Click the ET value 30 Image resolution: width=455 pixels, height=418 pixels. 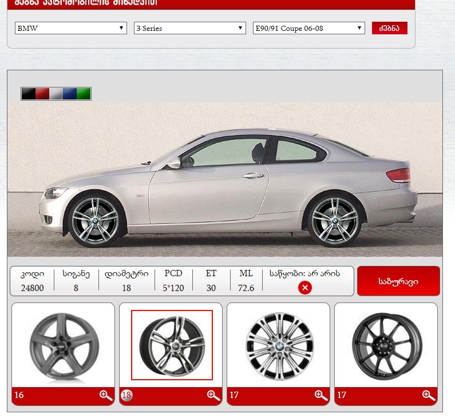211,288
